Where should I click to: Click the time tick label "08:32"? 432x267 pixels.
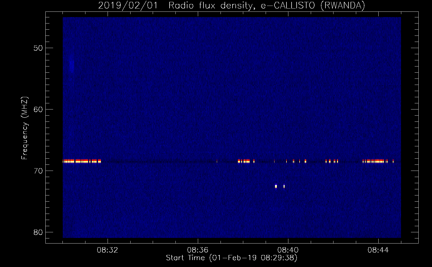pos(108,250)
